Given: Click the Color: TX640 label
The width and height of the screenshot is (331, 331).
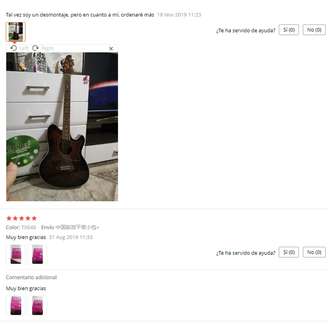Looking at the screenshot, I should 21,227.
